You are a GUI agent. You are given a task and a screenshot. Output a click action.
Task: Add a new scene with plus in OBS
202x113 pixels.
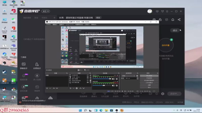(x=47, y=88)
